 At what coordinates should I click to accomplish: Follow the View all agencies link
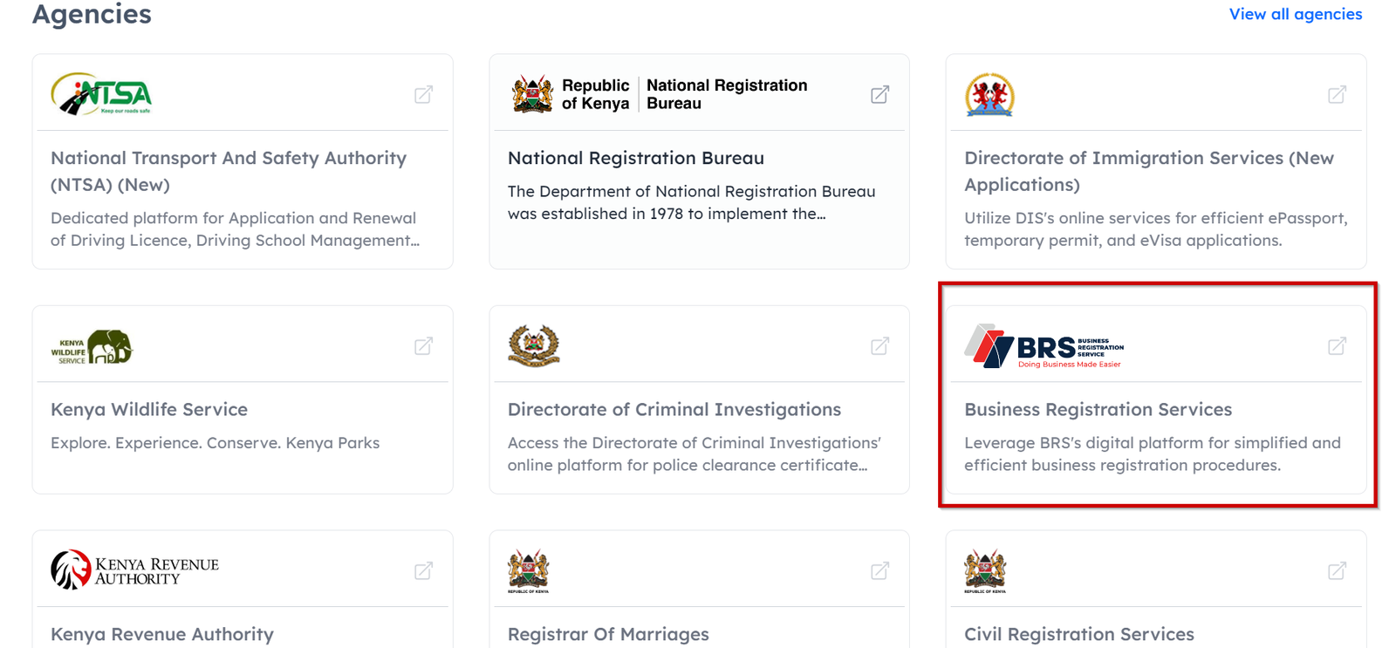click(1295, 14)
